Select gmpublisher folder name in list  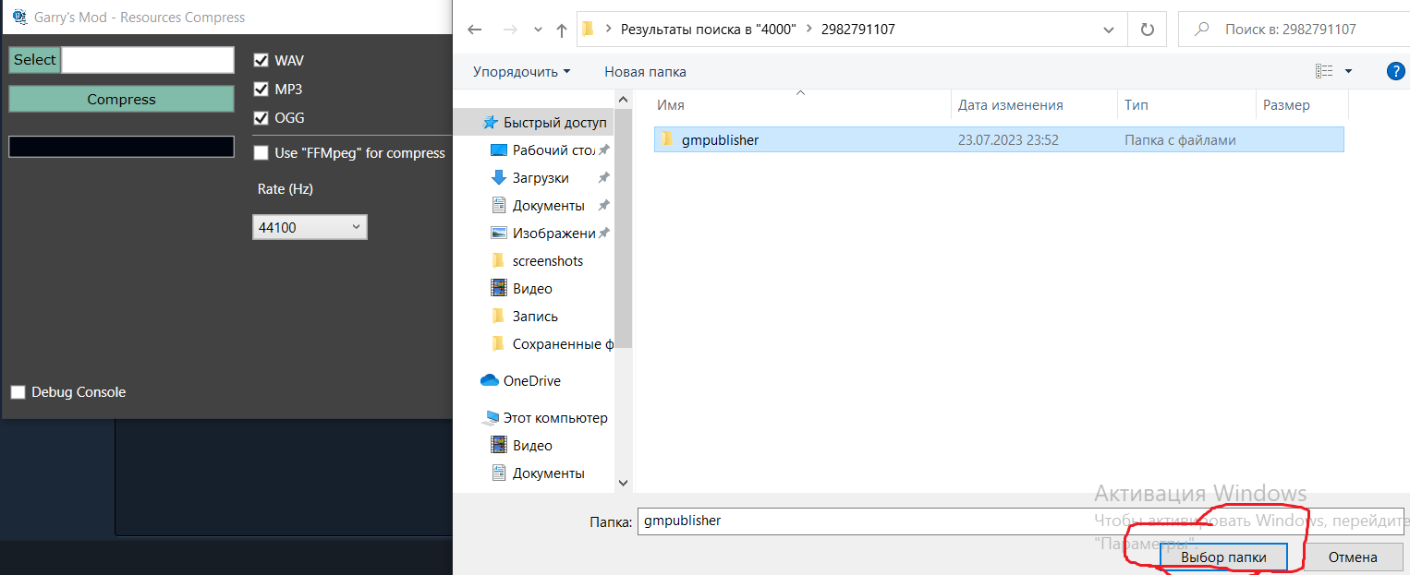720,140
